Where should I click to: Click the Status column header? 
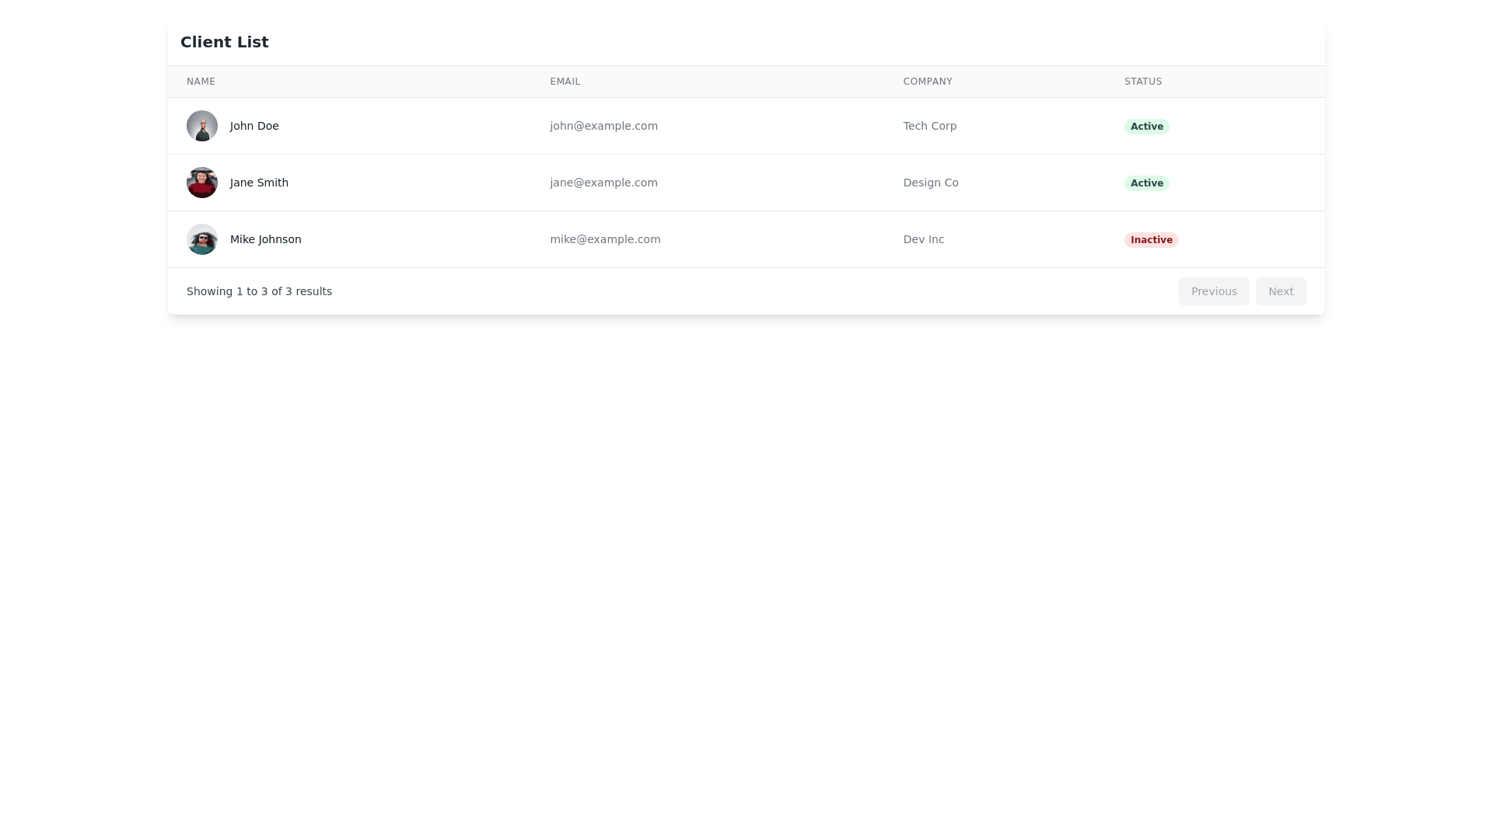click(x=1143, y=82)
